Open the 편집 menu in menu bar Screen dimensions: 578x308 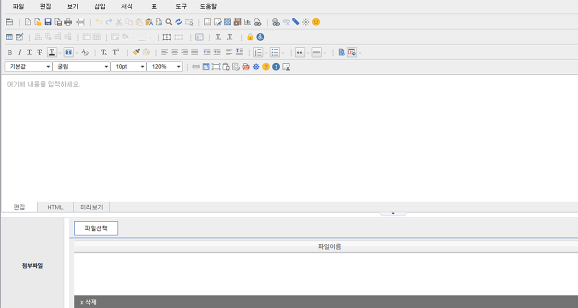point(46,7)
